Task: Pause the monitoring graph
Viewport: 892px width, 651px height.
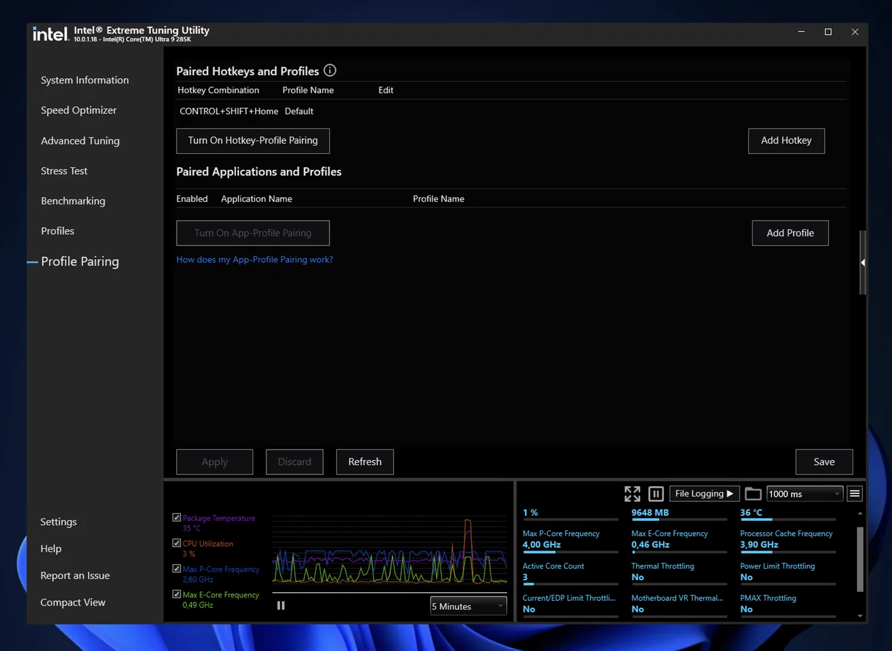Action: 281,605
